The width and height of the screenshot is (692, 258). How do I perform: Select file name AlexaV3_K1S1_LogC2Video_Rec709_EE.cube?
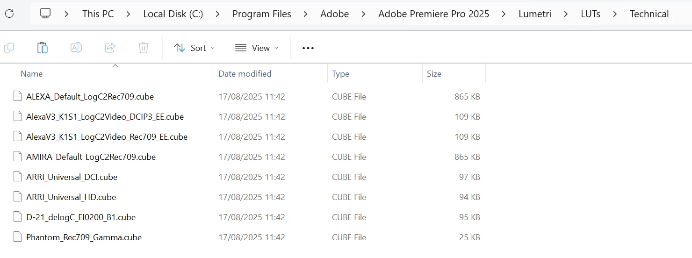[107, 137]
